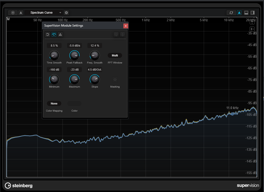264x192 pixels.
Task: Toggle the blue 'A' button in the top-right toolbar
Action: coord(239,13)
